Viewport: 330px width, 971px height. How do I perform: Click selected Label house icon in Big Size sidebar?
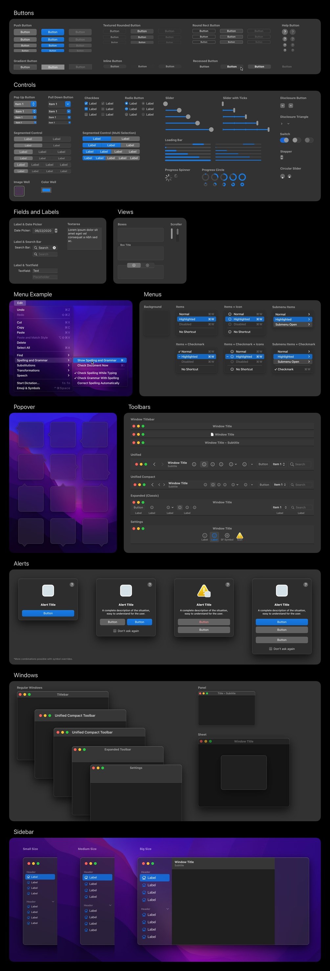coord(144,878)
